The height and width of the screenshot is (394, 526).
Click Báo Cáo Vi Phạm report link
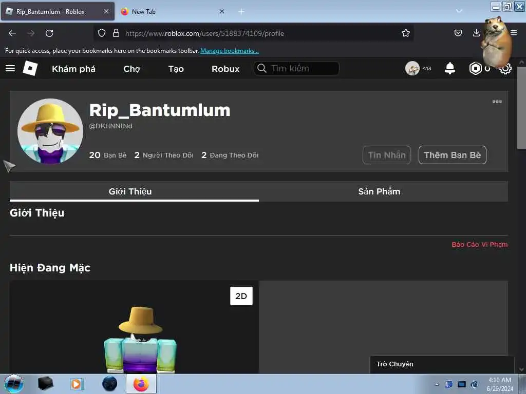pos(479,244)
